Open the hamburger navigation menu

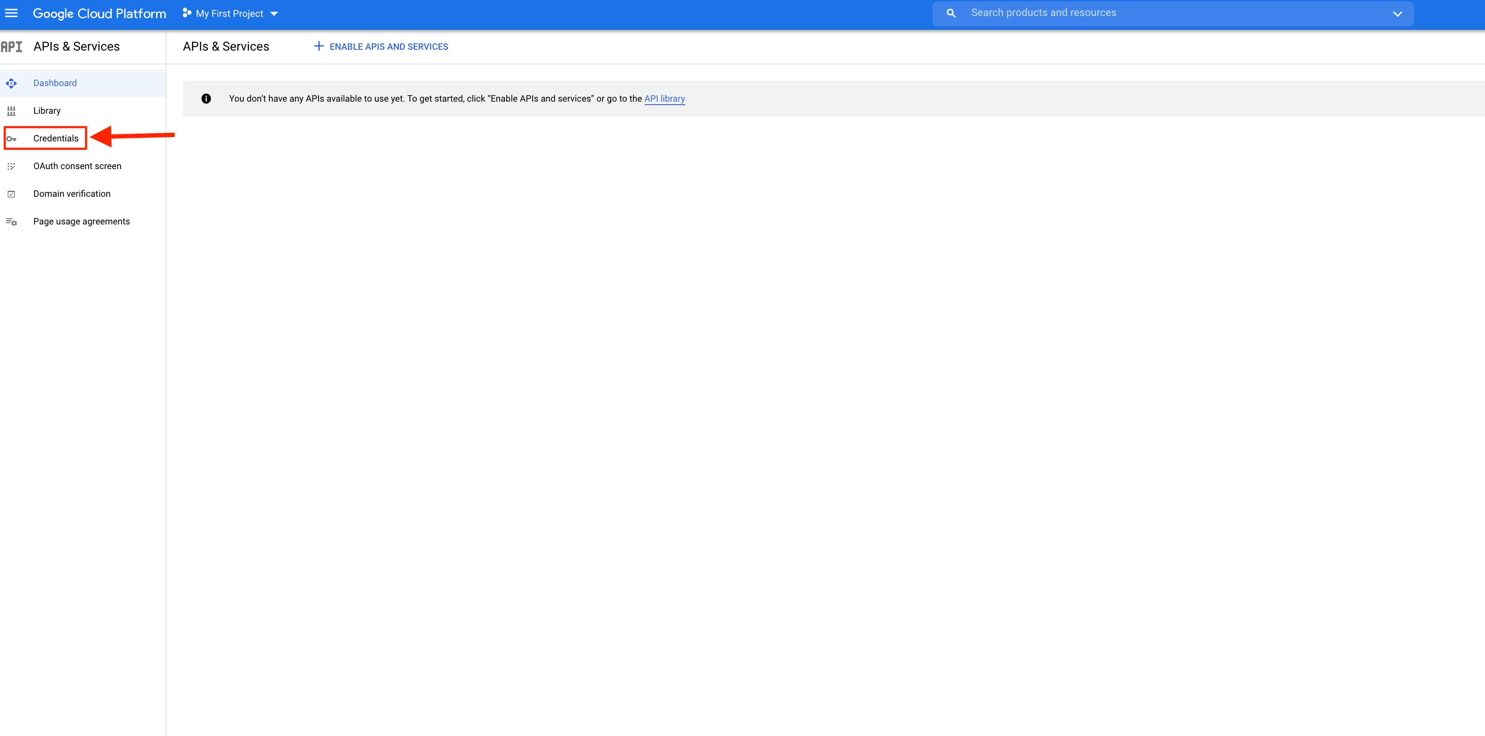pyautogui.click(x=11, y=13)
